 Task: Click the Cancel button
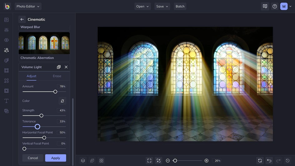(33, 158)
